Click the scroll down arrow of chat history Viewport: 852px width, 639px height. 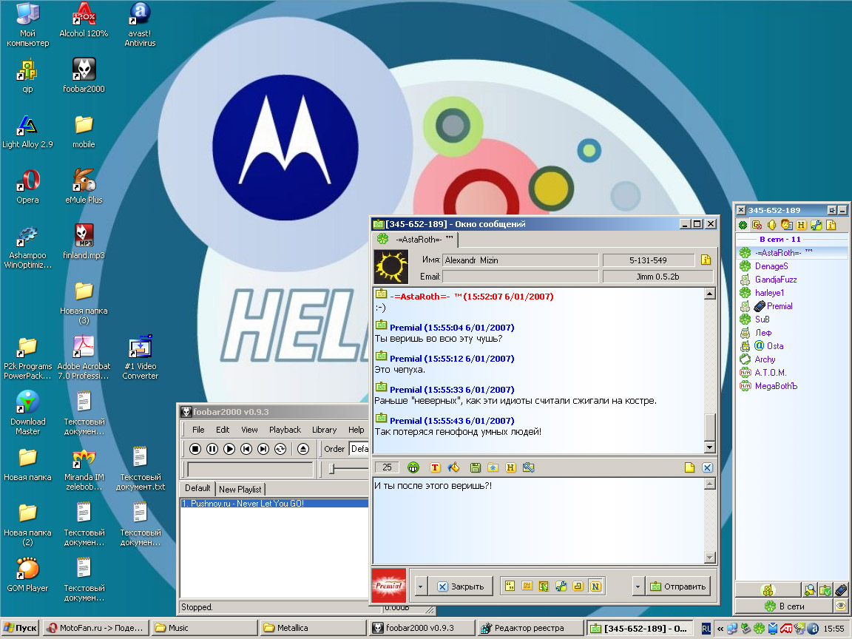(709, 447)
